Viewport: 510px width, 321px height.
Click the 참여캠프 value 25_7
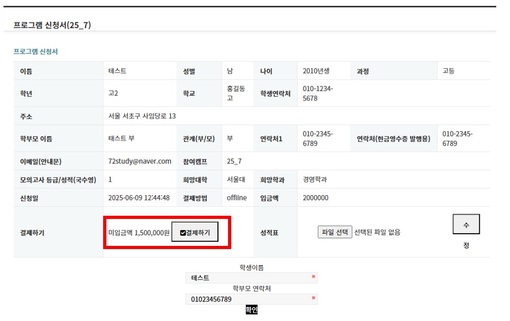pyautogui.click(x=234, y=161)
